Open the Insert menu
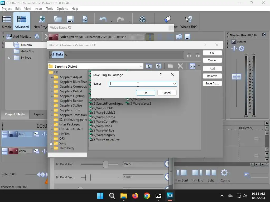This screenshot has height=202, width=270. pos(38,9)
